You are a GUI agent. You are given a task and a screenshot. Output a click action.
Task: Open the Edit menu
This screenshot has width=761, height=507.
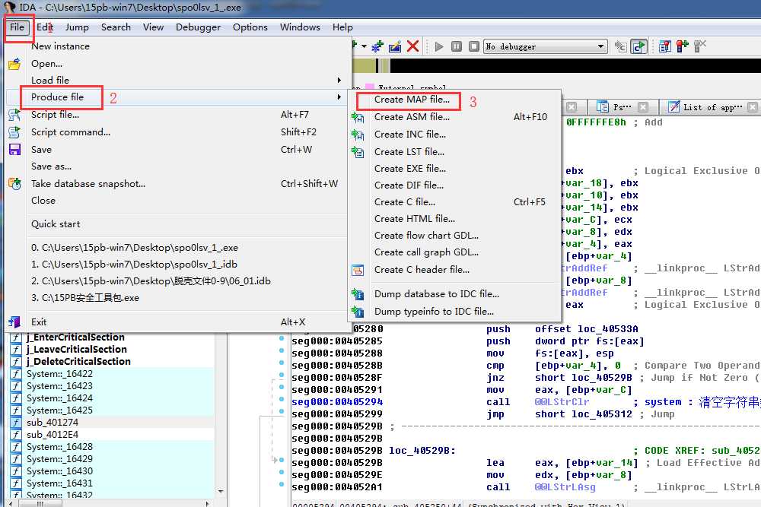tap(45, 27)
